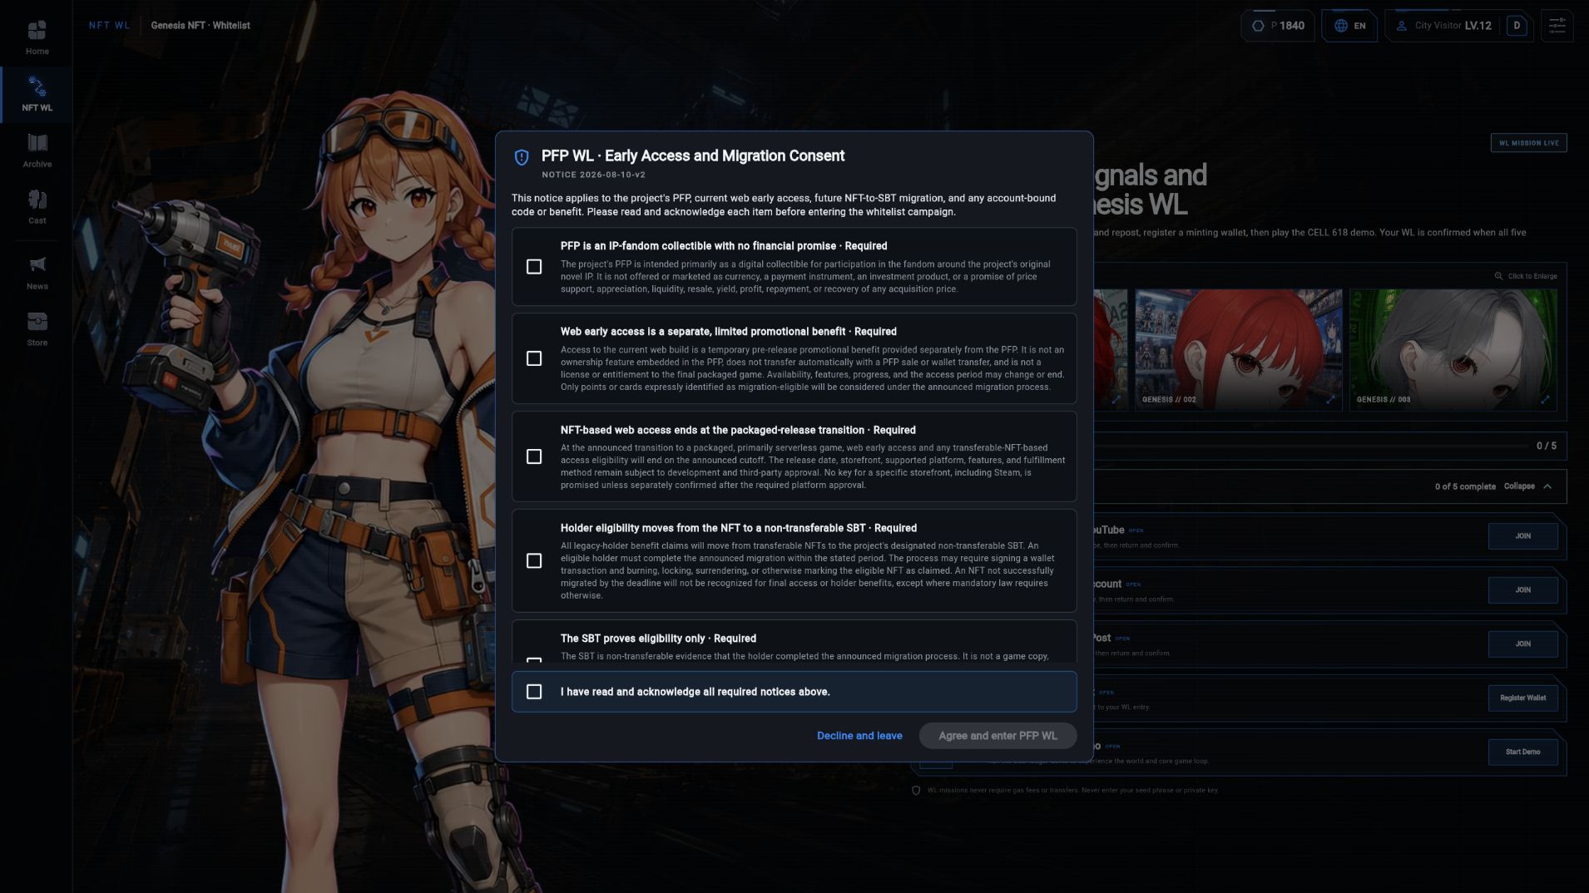Click the magnifier icon next to Click to Enlarge
This screenshot has height=893, width=1589.
pos(1498,276)
